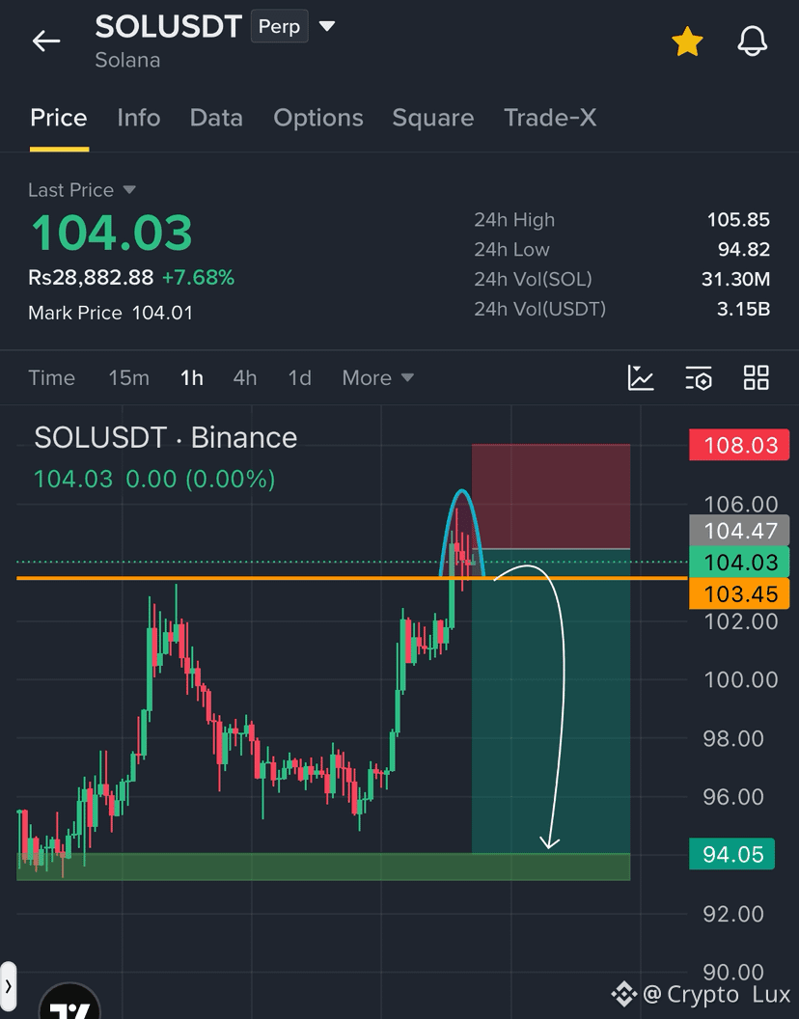Click the 96.00 price axis label
The height and width of the screenshot is (1019, 799).
tap(733, 797)
